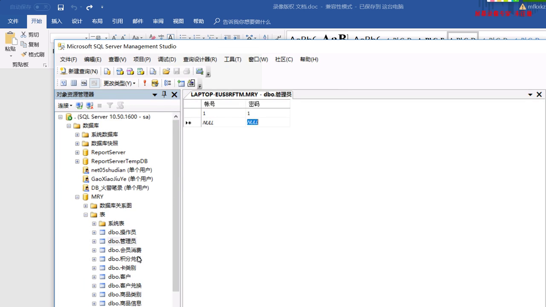This screenshot has width=546, height=307.
Task: Click the filter funnel icon in Object Explorer
Action: (x=110, y=105)
